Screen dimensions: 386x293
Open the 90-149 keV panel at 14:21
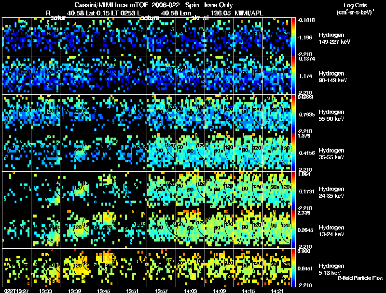click(277, 76)
